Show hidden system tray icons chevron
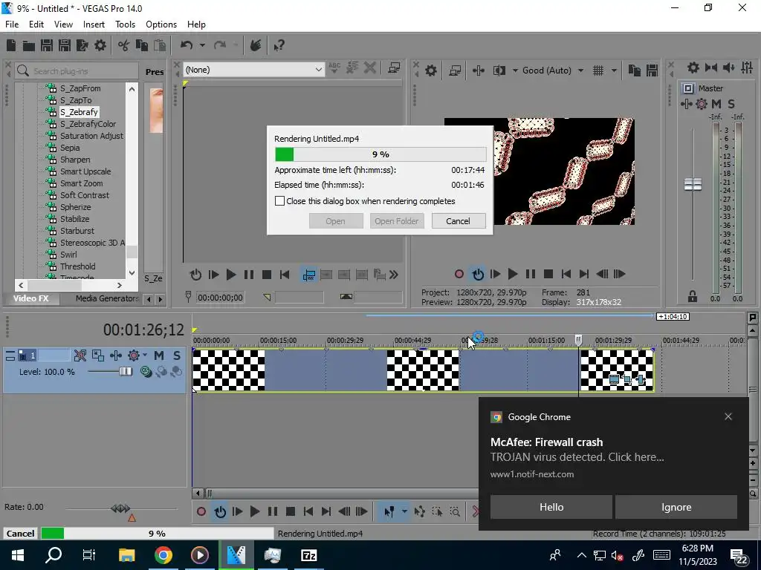The height and width of the screenshot is (570, 761). 581,555
